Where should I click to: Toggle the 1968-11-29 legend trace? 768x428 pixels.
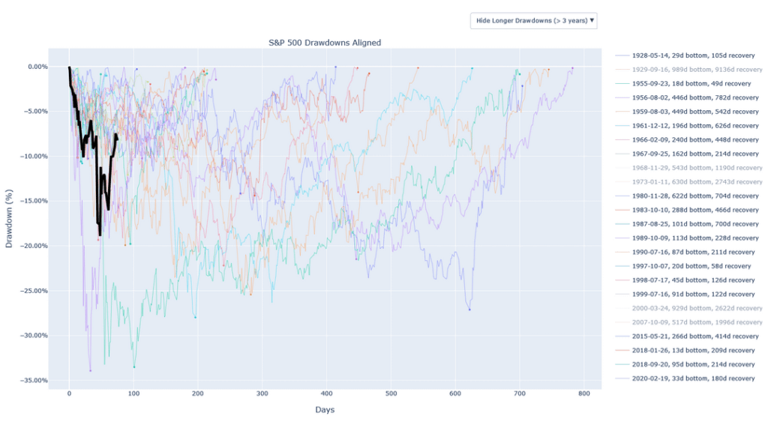pos(689,168)
